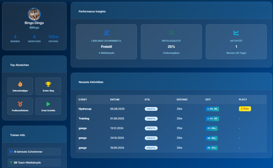Click the Erste Schritte play icon
Viewport: 273px width, 168px height.
[48, 104]
